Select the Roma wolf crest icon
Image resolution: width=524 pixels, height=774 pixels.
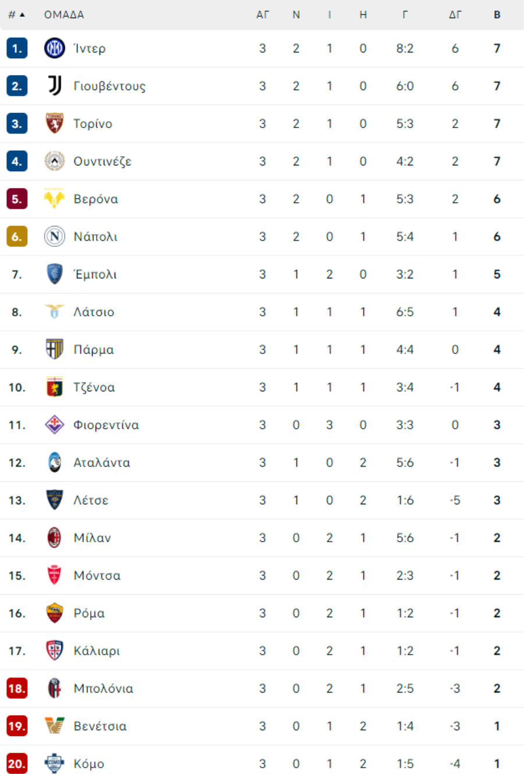[55, 613]
